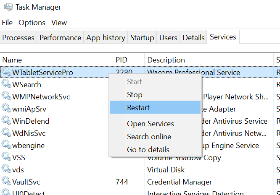Screen dimensions: 280x195
Task: Open the File menu
Action: (8, 23)
